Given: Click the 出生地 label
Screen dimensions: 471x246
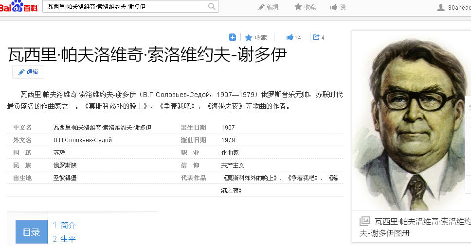Looking at the screenshot, I should [22, 178].
